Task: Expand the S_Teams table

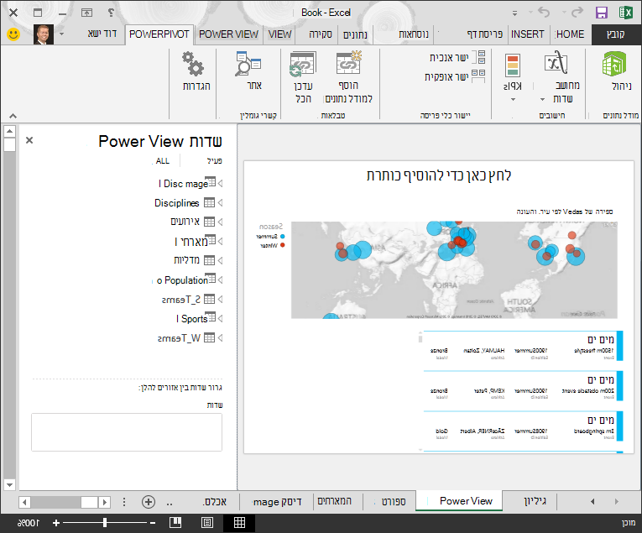Action: pyautogui.click(x=220, y=300)
